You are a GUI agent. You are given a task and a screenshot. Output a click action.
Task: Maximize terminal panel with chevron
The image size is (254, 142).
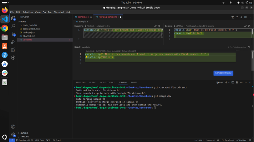click(x=245, y=82)
